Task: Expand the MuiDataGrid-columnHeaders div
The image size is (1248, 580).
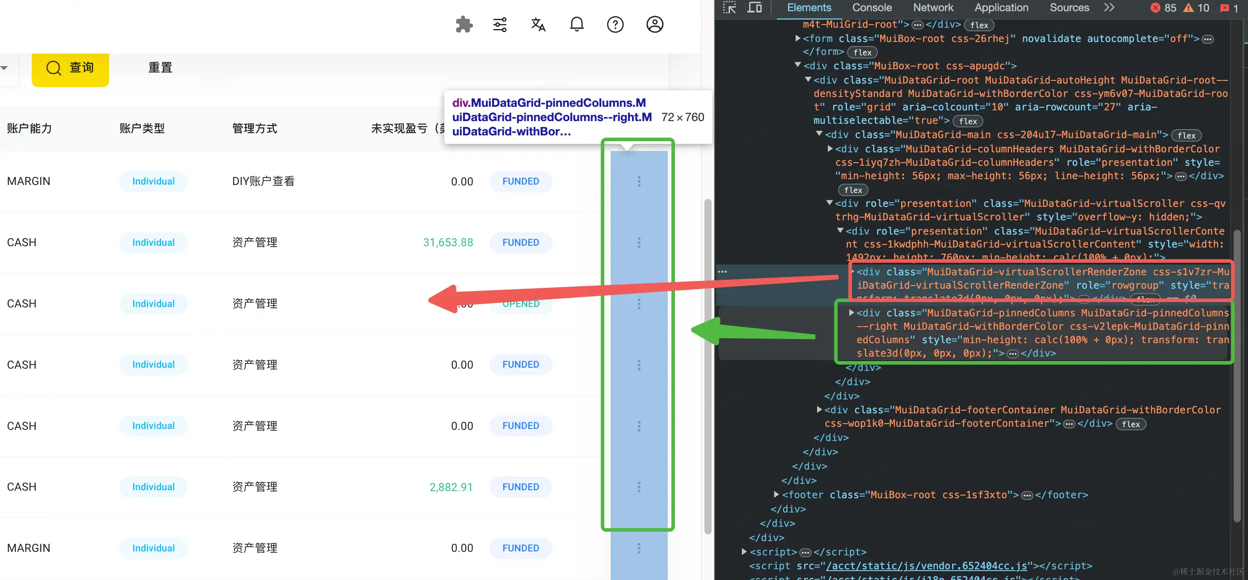Action: (x=830, y=149)
